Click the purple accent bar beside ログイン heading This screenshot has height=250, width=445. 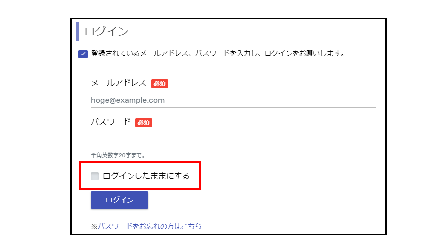[78, 31]
